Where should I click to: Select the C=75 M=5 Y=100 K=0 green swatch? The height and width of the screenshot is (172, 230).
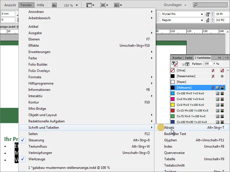198,116
